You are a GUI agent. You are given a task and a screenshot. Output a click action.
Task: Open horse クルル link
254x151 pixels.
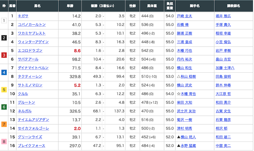(x=23, y=94)
